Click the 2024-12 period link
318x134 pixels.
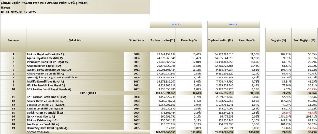pyautogui.click(x=233, y=24)
